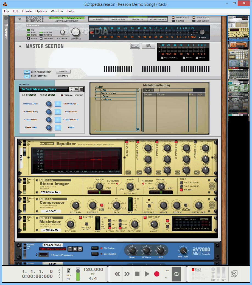Click the RV7000 Dry-Wet knob

[183, 251]
